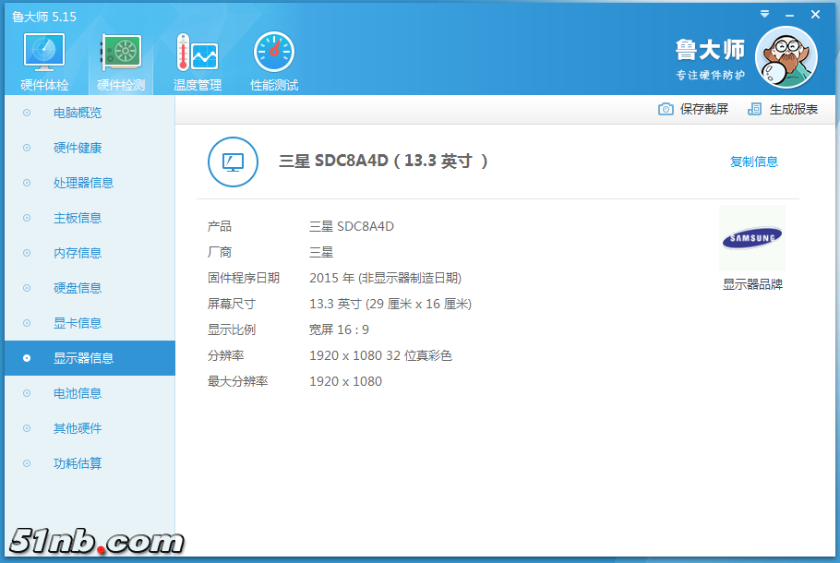Select the 硬件检测 (Hardware Detection) icon
Image resolution: width=840 pixels, height=563 pixels.
click(x=120, y=57)
